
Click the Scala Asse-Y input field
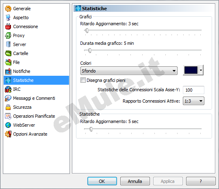[193, 90]
